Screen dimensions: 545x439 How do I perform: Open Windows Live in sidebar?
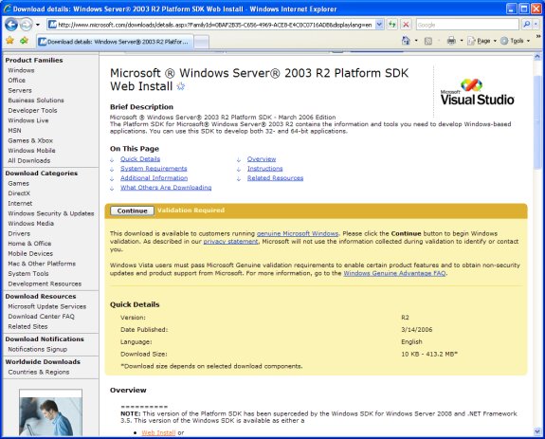click(x=28, y=120)
